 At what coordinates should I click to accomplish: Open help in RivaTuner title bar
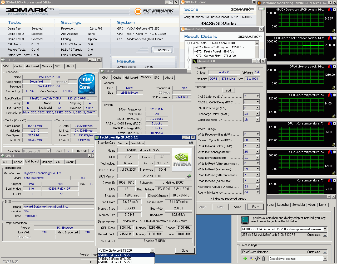pos(329,197)
